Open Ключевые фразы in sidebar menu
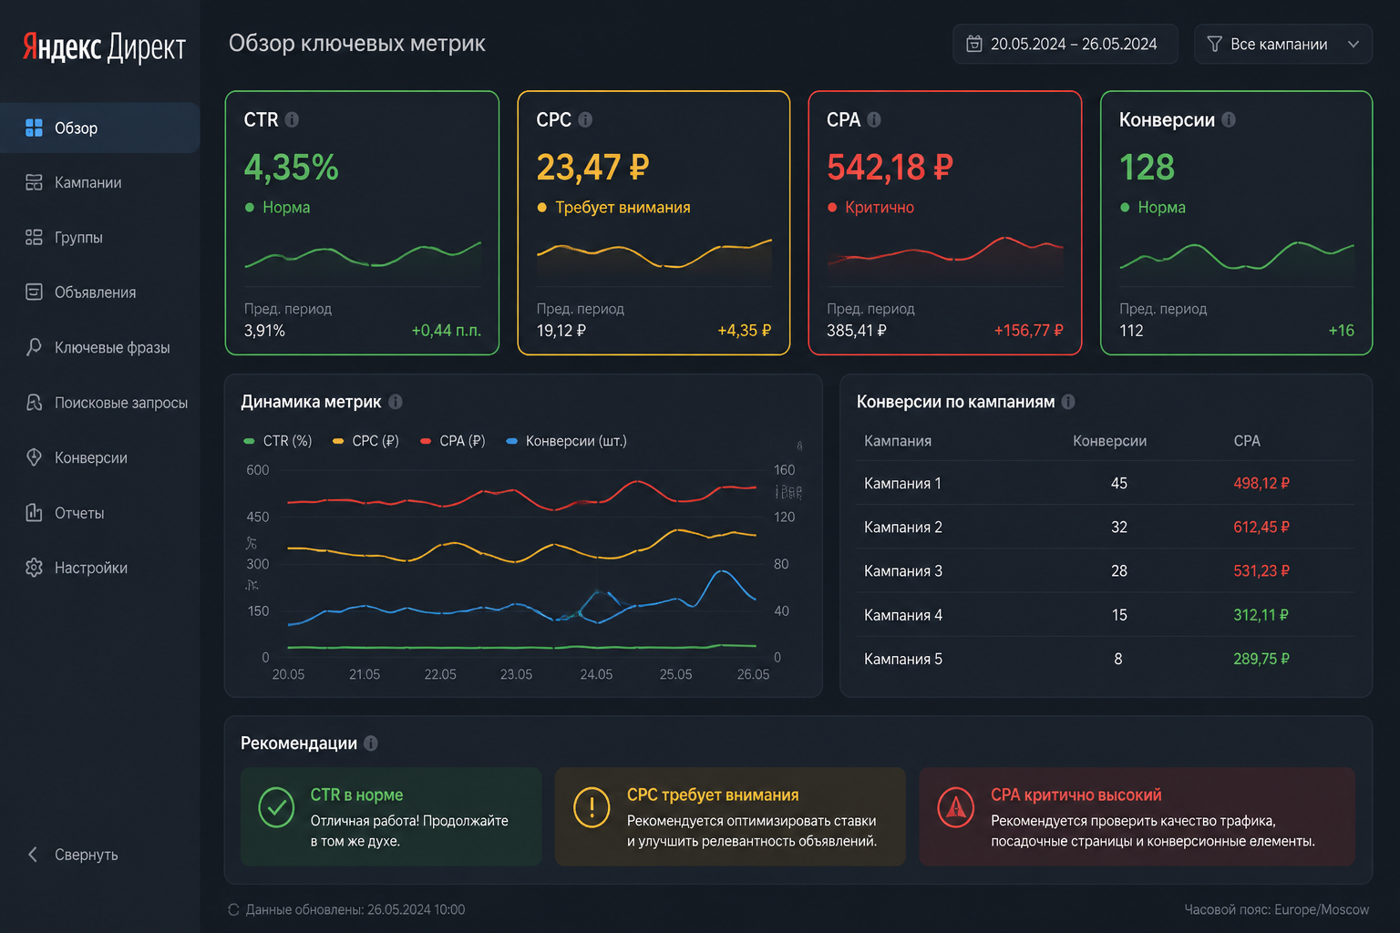 (x=100, y=347)
